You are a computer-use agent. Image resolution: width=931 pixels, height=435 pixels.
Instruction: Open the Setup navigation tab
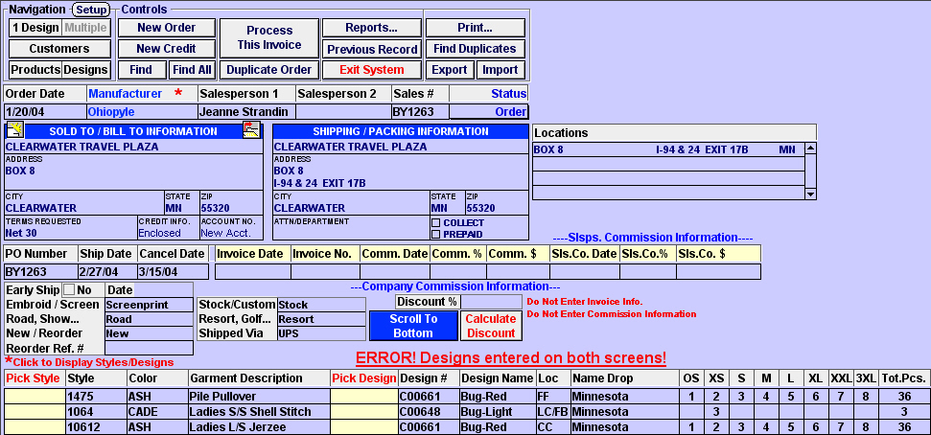point(91,10)
